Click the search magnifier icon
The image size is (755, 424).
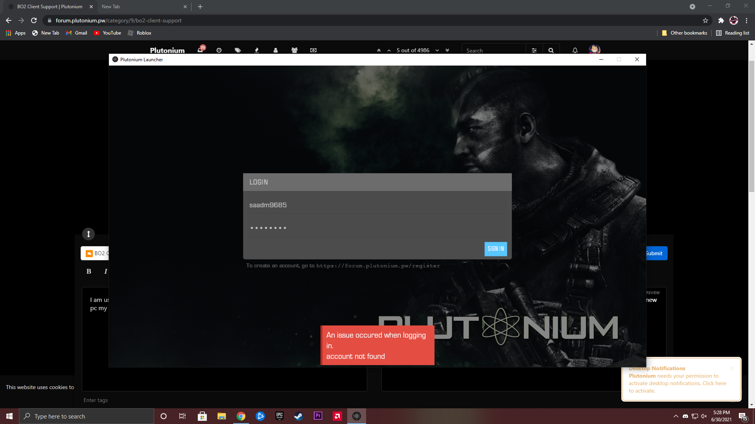[551, 50]
